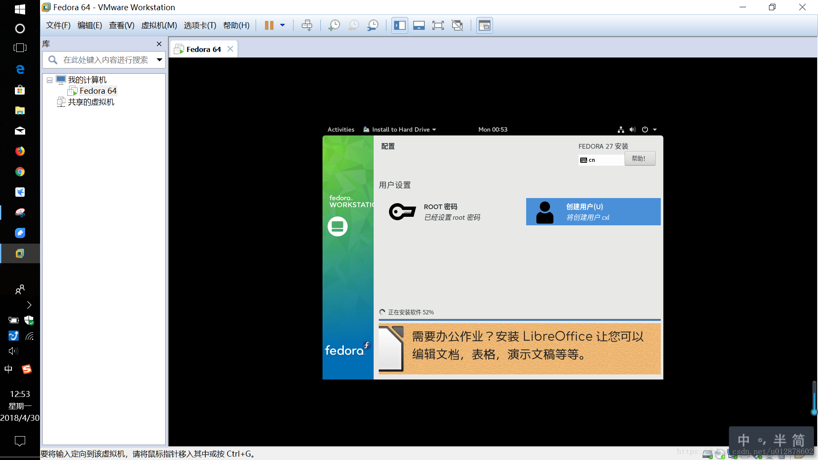818x460 pixels.
Task: Close the library panel
Action: [x=159, y=44]
